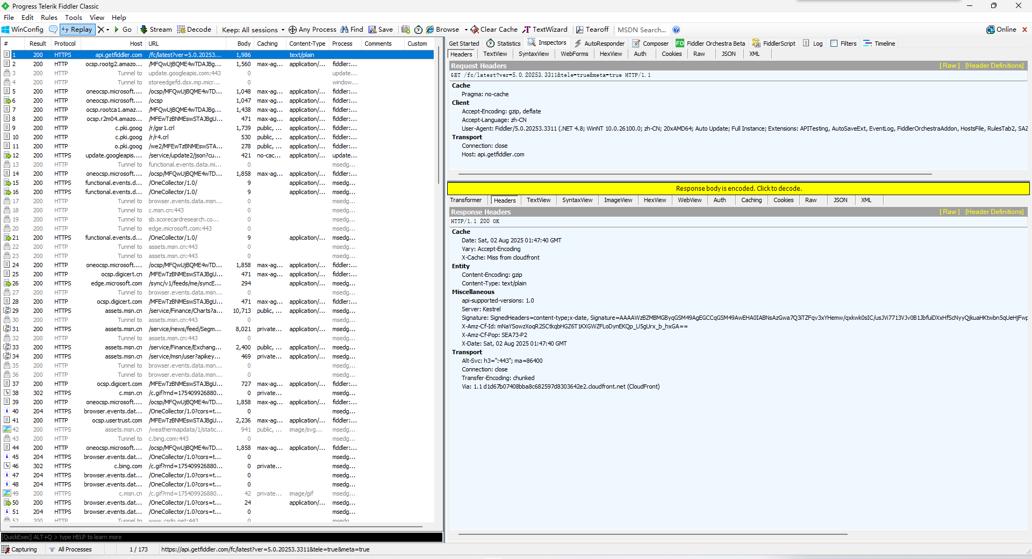Click the yellow decode response body bar
This screenshot has height=559, width=1032.
(x=738, y=188)
